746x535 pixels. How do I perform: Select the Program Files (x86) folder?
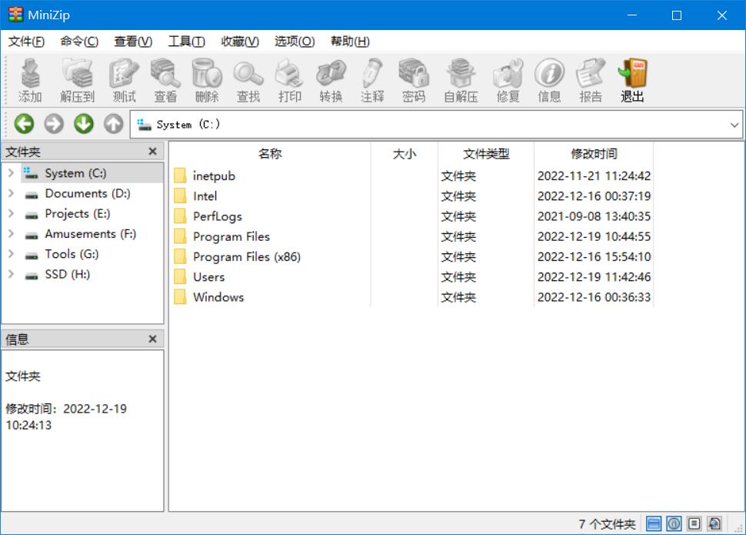246,257
